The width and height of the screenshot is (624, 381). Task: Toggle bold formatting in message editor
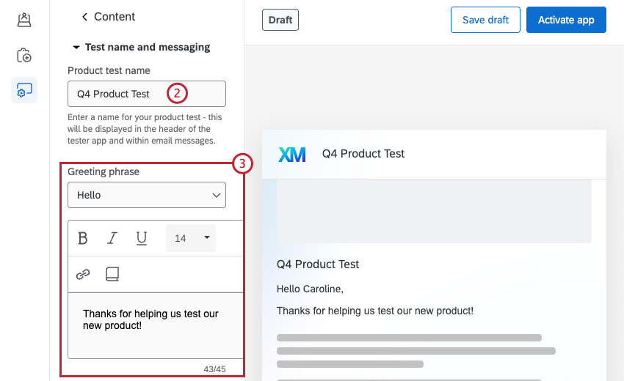tap(83, 238)
